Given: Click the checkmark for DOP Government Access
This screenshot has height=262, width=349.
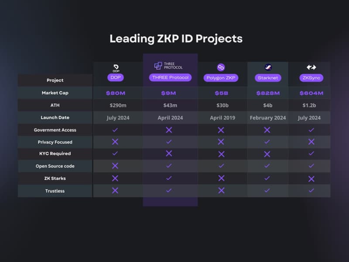Looking at the screenshot, I should [x=115, y=129].
